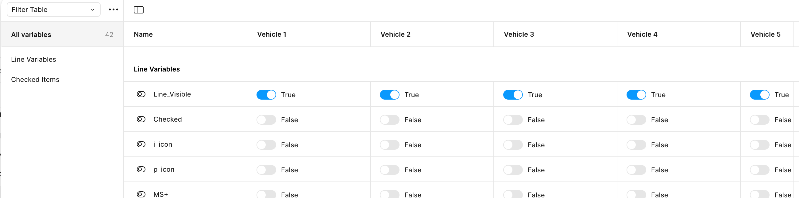Enable Checked toggle for Vehicle 2
The height and width of the screenshot is (198, 799).
pyautogui.click(x=390, y=120)
